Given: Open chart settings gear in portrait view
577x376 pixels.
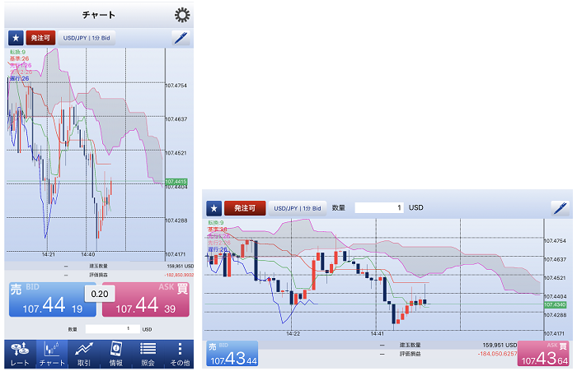Looking at the screenshot, I should pyautogui.click(x=182, y=16).
